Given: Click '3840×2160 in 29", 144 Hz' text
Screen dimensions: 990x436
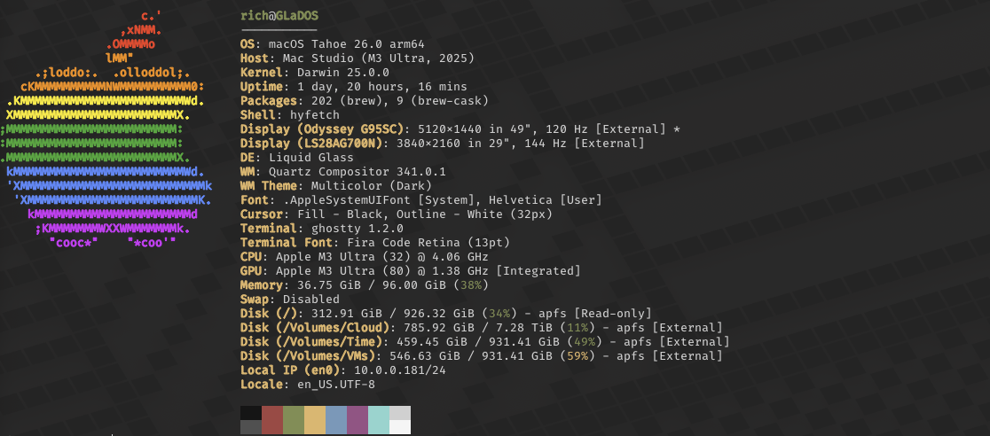Looking at the screenshot, I should 482,144.
